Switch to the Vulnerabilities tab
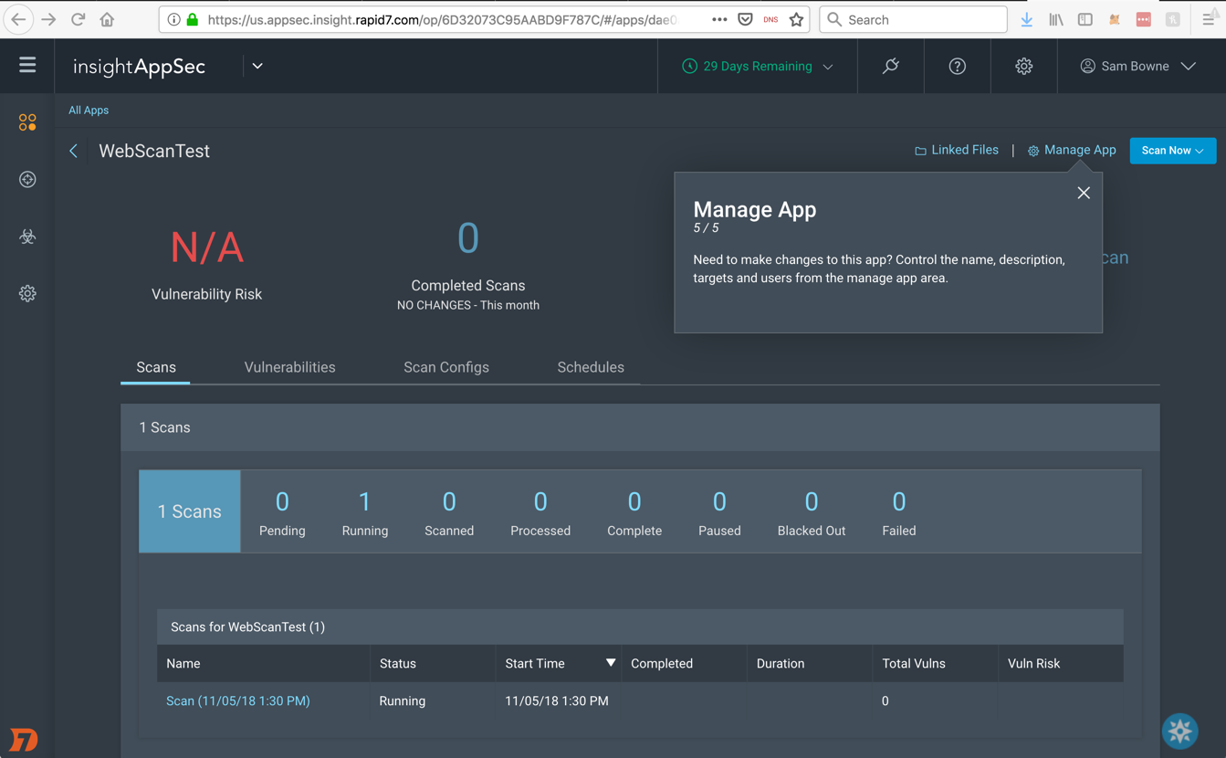 [x=289, y=367]
